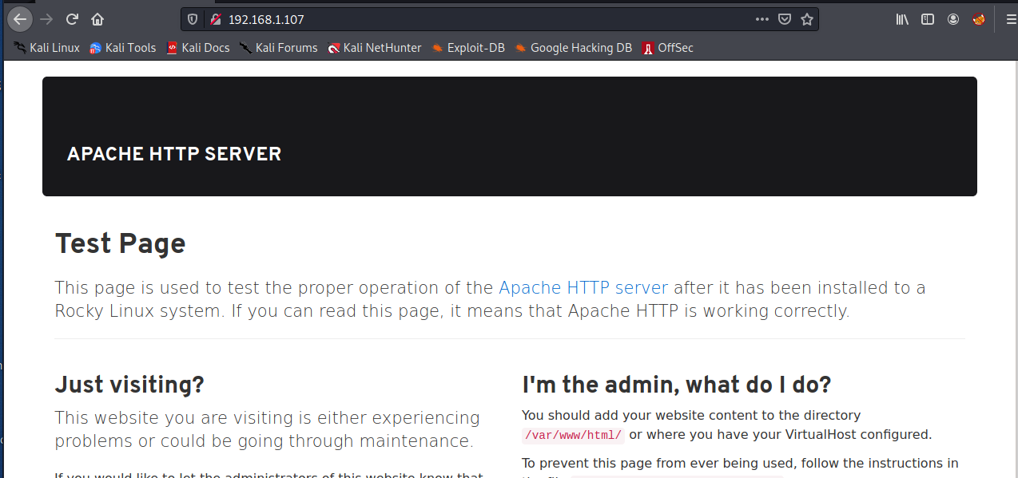Bookmark this page with the star

tap(807, 19)
